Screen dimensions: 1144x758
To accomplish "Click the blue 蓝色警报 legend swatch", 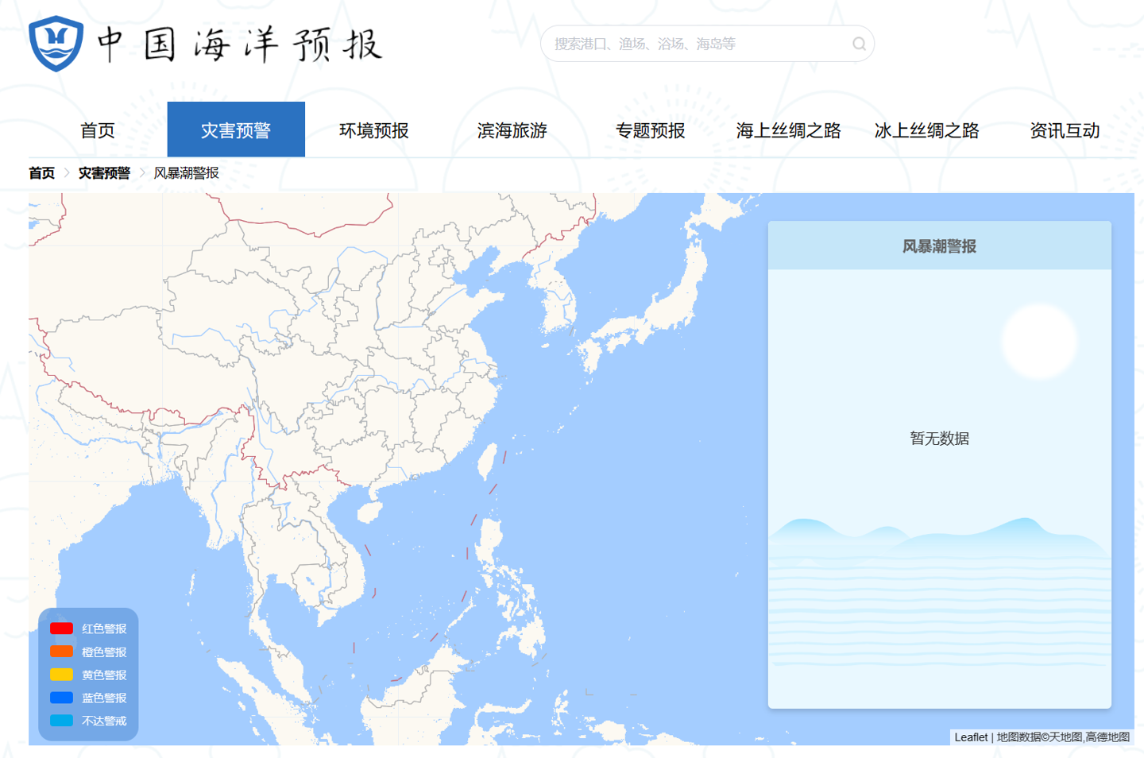I will tap(61, 698).
